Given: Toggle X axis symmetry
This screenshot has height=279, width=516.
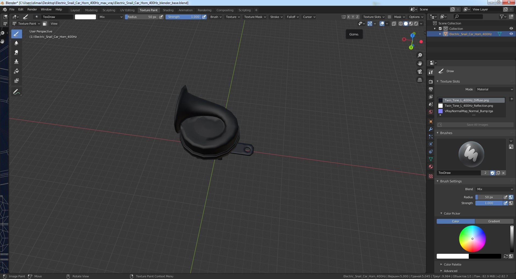Looking at the screenshot, I should click(x=349, y=17).
